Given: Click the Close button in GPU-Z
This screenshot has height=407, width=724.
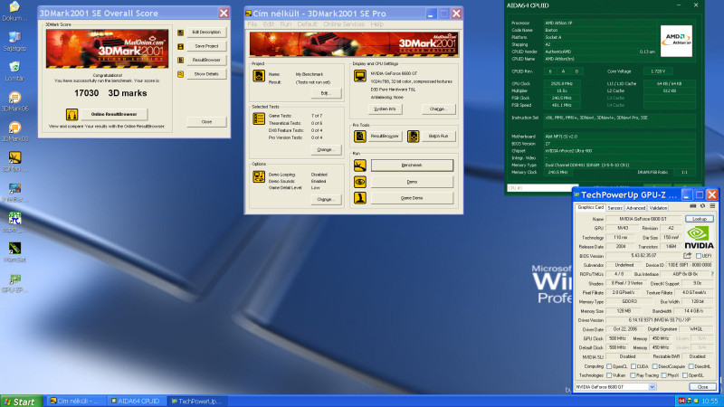Looking at the screenshot, I should pos(703,387).
